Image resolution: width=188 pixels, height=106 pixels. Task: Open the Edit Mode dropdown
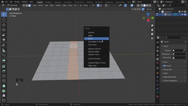tap(14, 6)
